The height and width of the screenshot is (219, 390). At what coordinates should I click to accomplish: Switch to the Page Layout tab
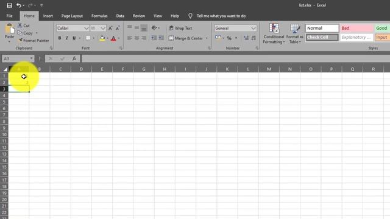pos(72,16)
